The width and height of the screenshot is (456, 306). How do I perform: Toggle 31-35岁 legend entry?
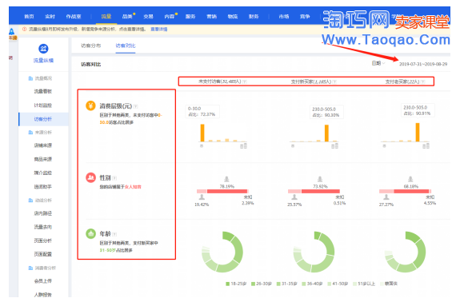[x=286, y=284]
